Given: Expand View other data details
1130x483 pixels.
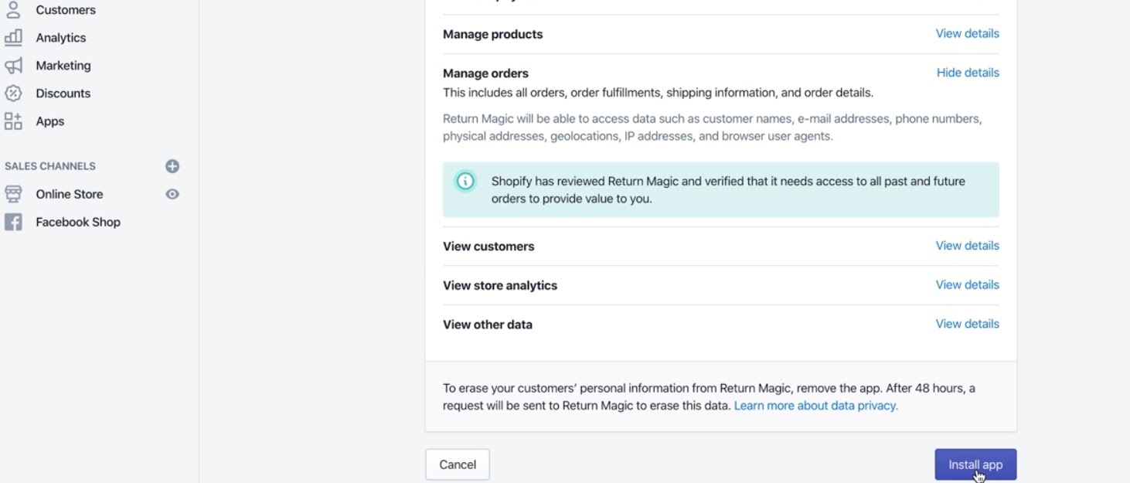Looking at the screenshot, I should pyautogui.click(x=967, y=324).
